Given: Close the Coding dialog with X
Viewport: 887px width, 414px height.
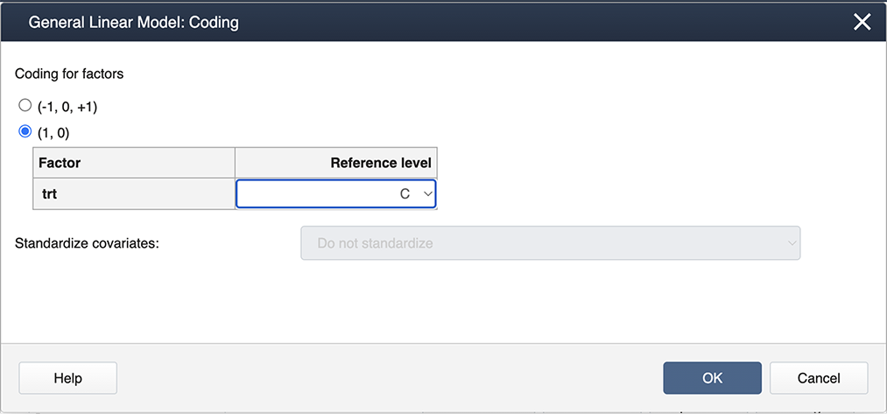Looking at the screenshot, I should pos(862,23).
